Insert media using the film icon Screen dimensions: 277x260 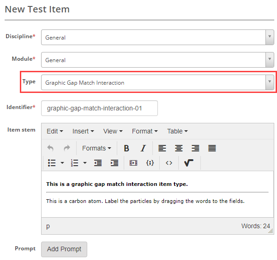point(133,163)
